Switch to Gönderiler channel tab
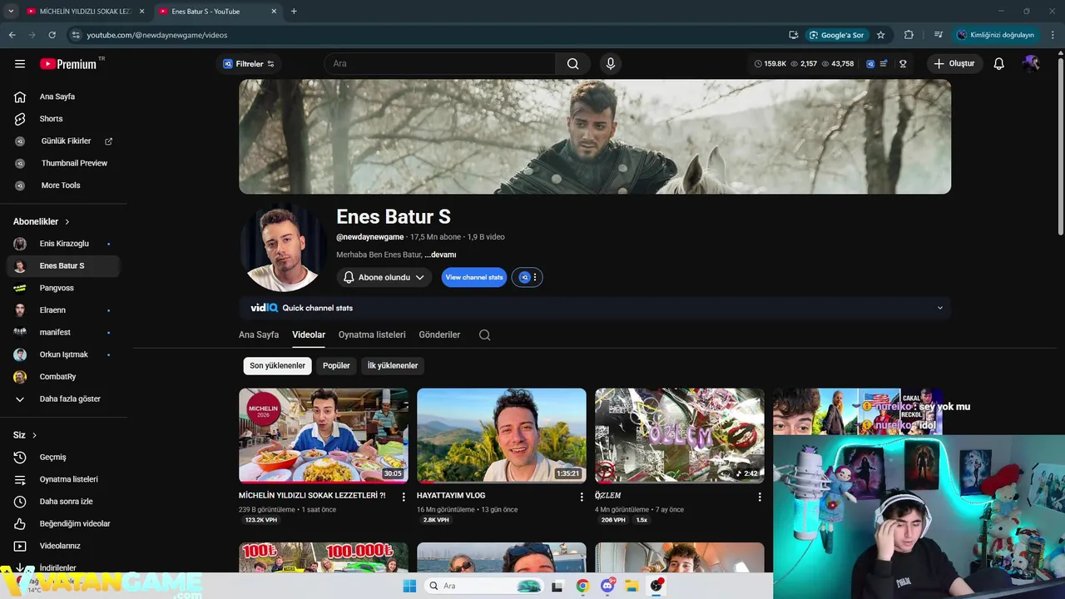Screen dimensions: 1065x599 click(x=439, y=334)
